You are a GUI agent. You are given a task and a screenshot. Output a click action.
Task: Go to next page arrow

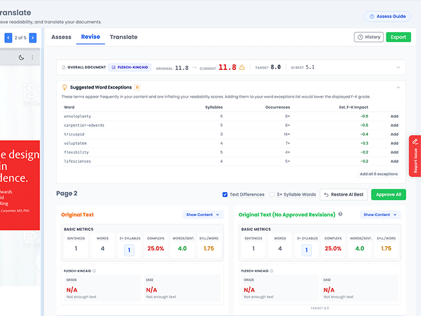(33, 38)
